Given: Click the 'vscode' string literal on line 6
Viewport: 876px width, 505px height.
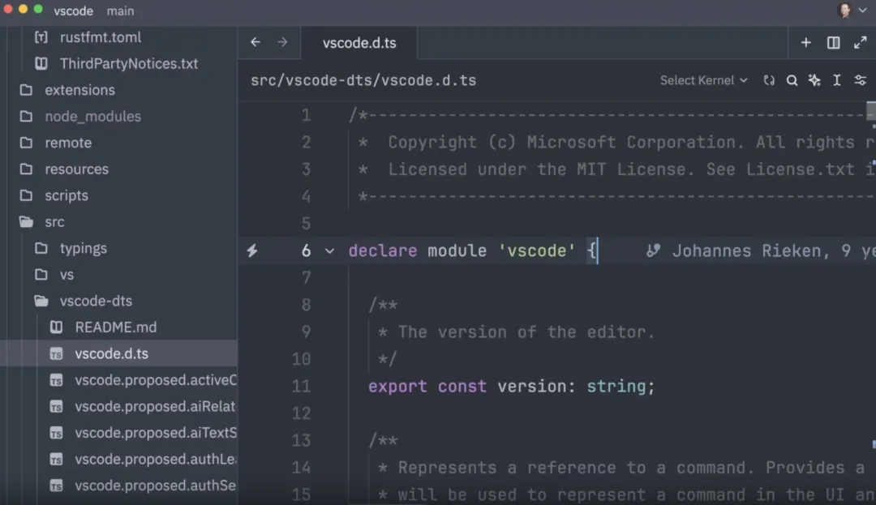Looking at the screenshot, I should click(537, 251).
